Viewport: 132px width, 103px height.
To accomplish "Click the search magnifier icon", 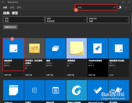I will 114,7.
